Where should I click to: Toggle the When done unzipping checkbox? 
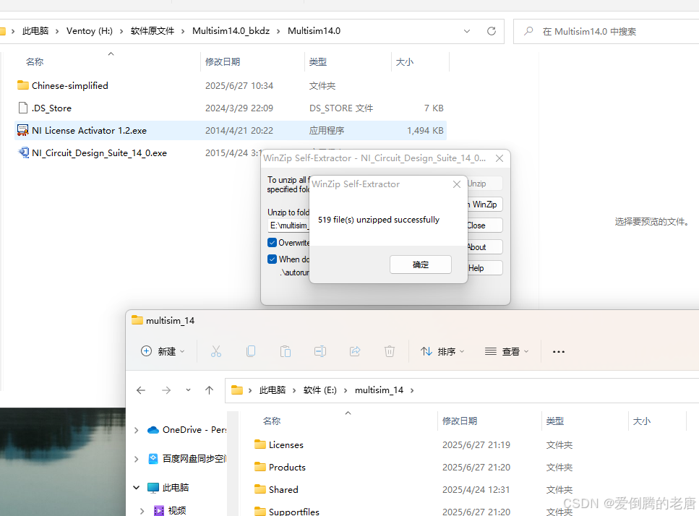click(x=272, y=259)
